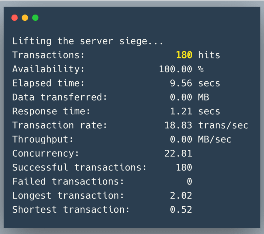Click the green maximize window dot

[x=35, y=18]
